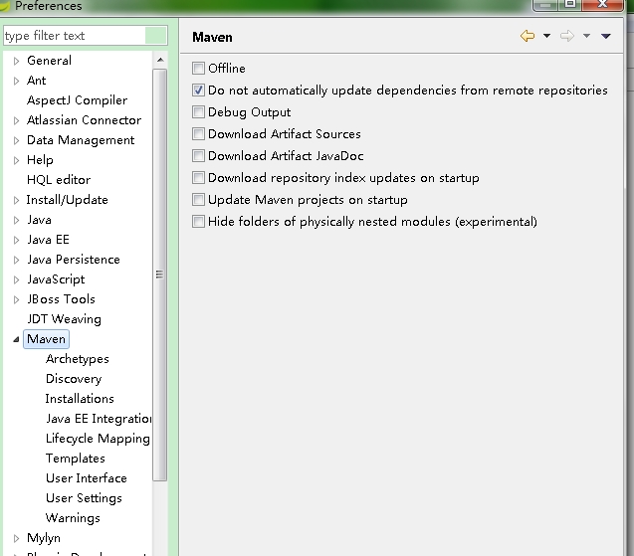Expand the Data Management node
The height and width of the screenshot is (556, 634).
click(x=16, y=140)
